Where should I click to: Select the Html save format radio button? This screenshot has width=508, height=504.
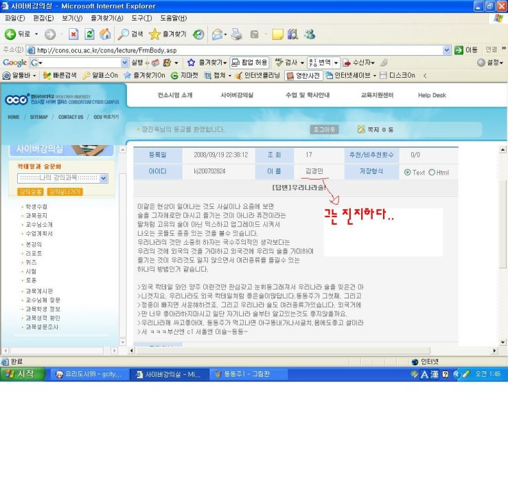(432, 173)
